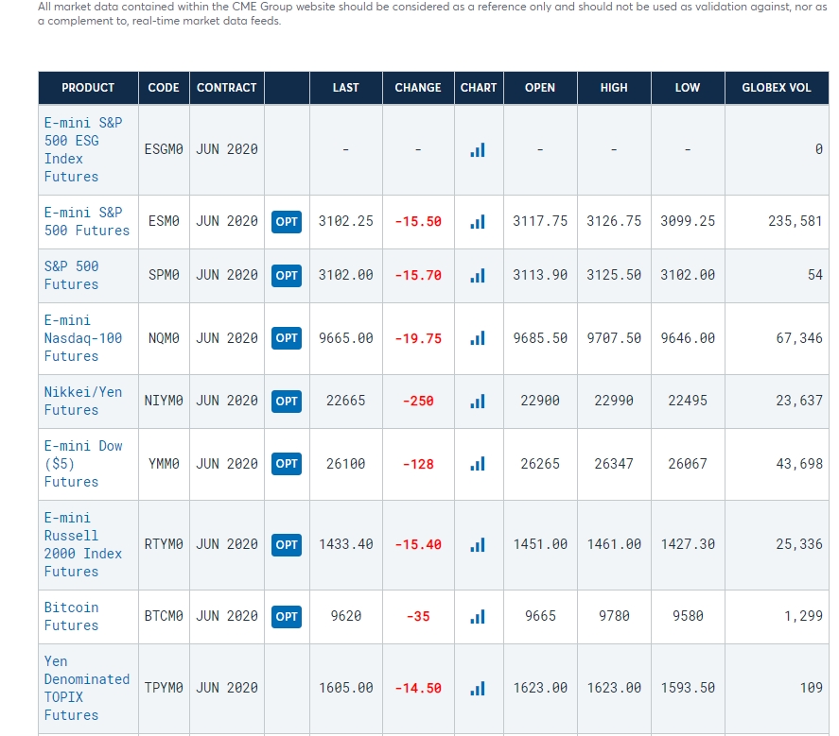Click OPT button in SPM0 row
This screenshot has height=736, width=839.
coord(287,275)
